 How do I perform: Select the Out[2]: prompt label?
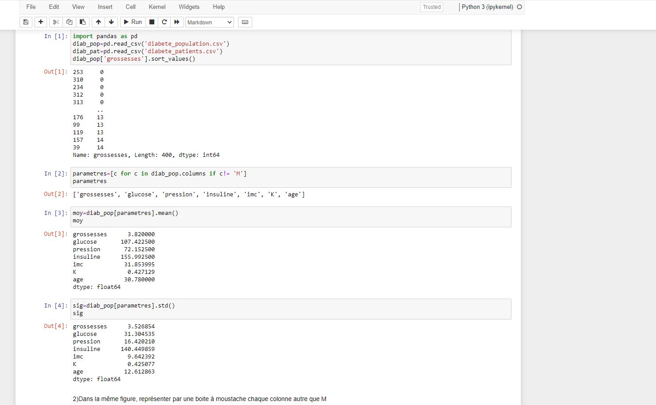[x=55, y=194]
